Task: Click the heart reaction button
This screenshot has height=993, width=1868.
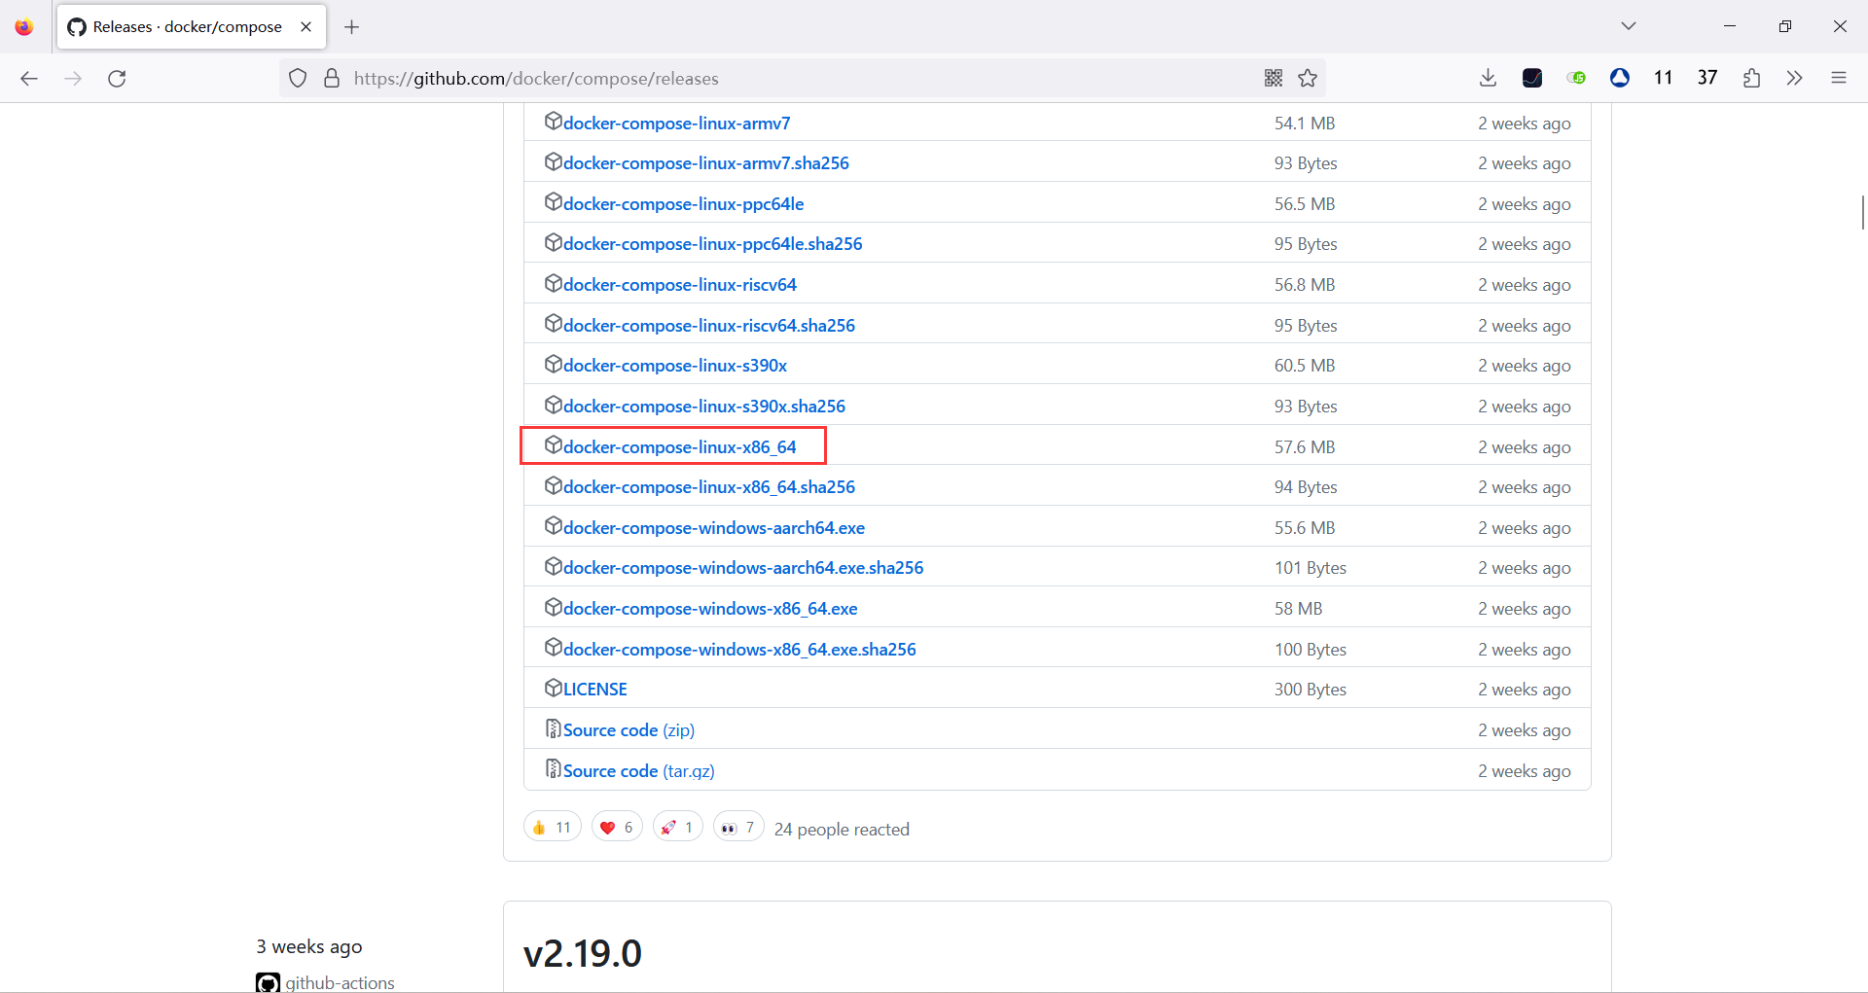Action: tap(617, 828)
